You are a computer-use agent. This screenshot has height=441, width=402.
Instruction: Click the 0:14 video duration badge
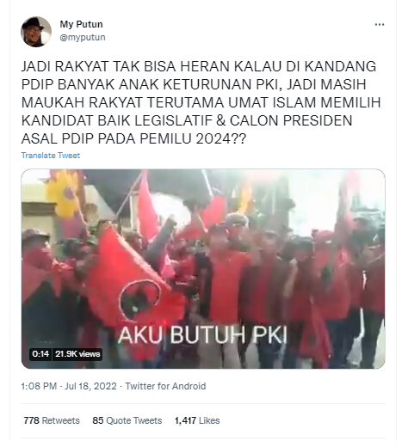(40, 354)
